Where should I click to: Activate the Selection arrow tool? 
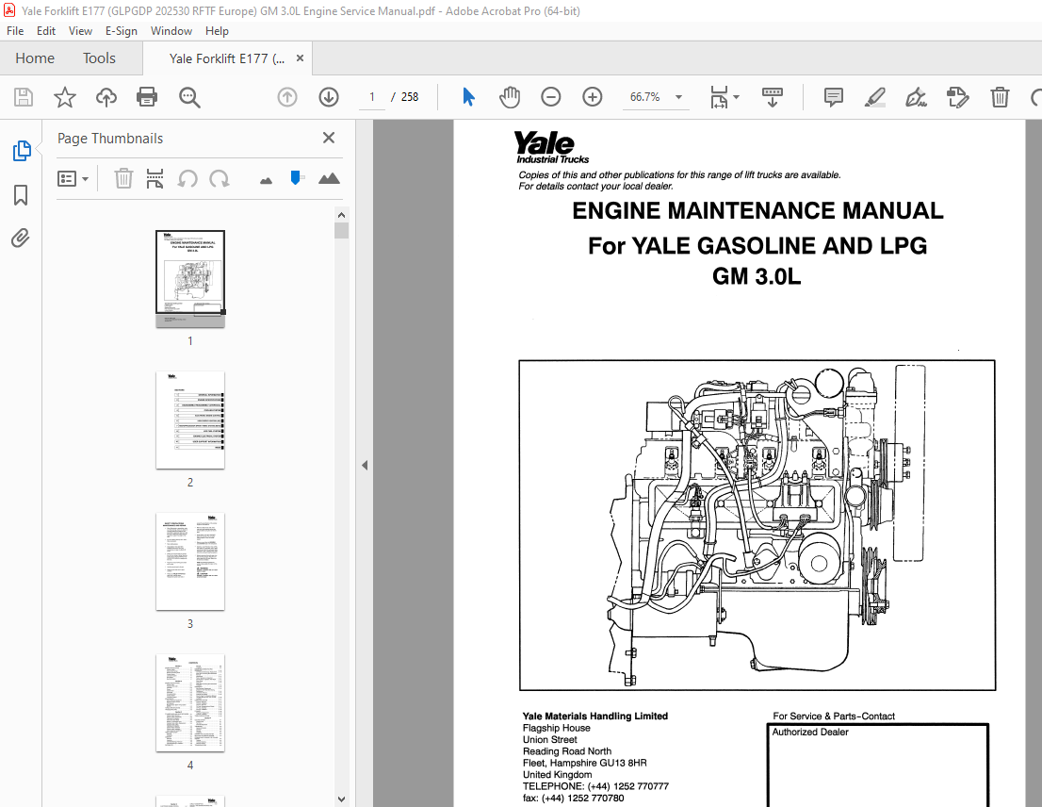pyautogui.click(x=468, y=97)
